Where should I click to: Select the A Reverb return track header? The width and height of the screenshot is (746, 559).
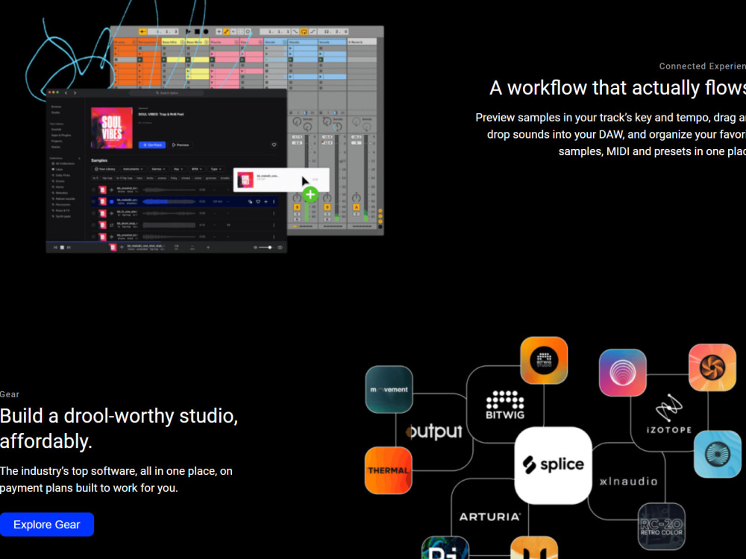pos(362,42)
